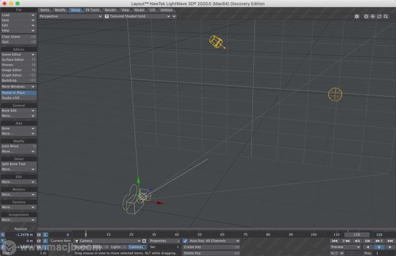Expand the More Windows dropdown

point(19,86)
